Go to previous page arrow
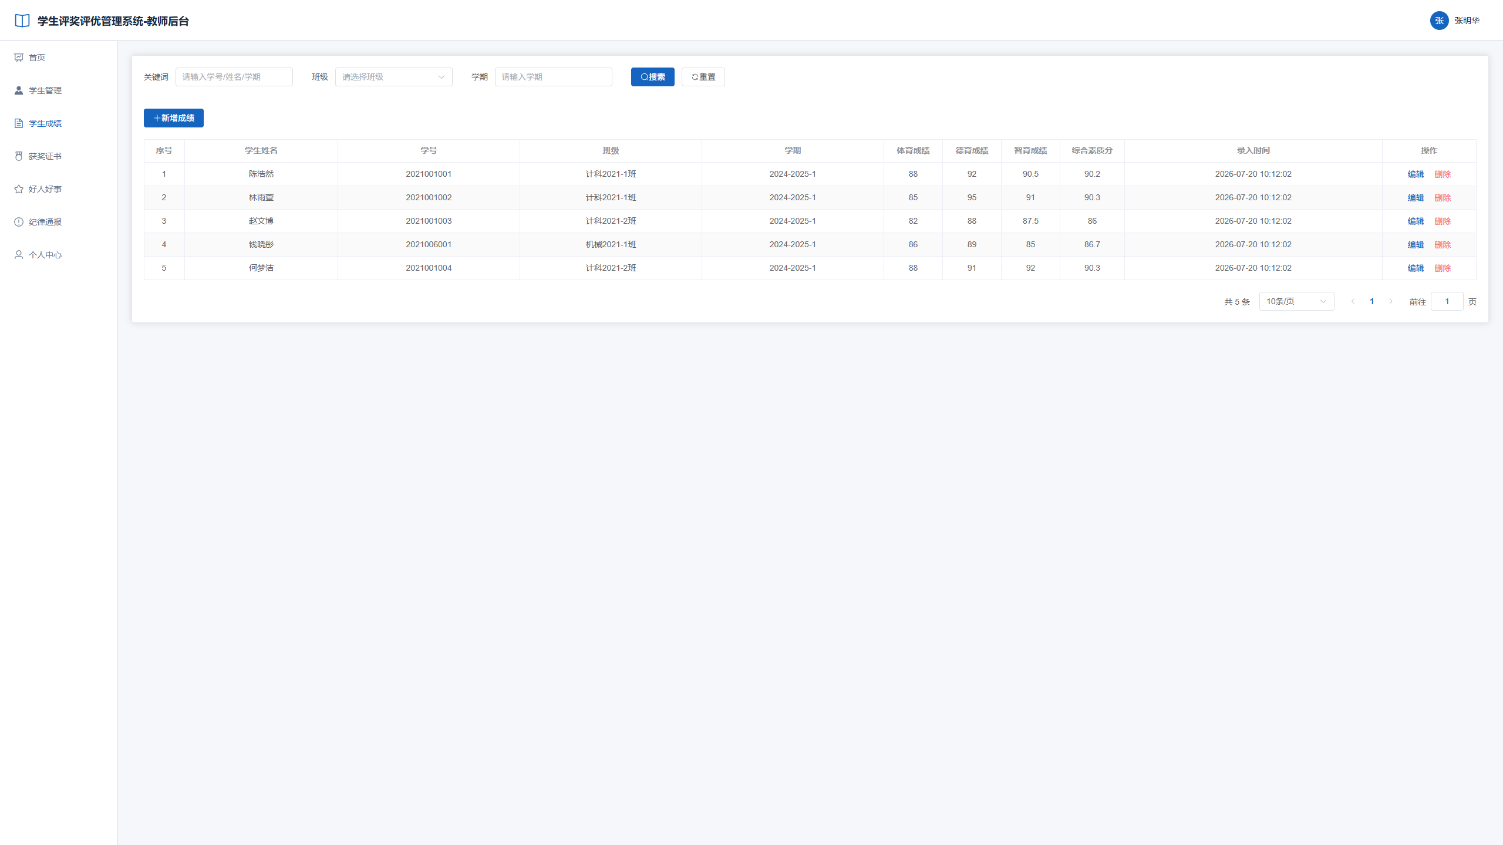 tap(1353, 301)
